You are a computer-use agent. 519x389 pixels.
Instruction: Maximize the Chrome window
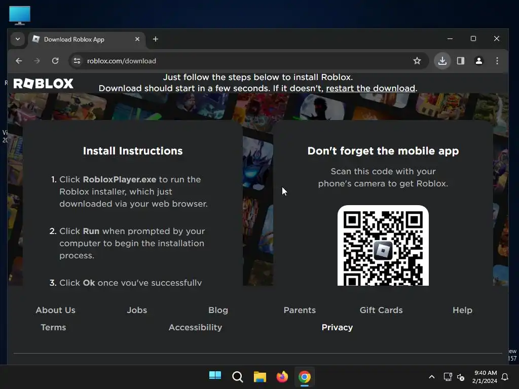click(473, 38)
